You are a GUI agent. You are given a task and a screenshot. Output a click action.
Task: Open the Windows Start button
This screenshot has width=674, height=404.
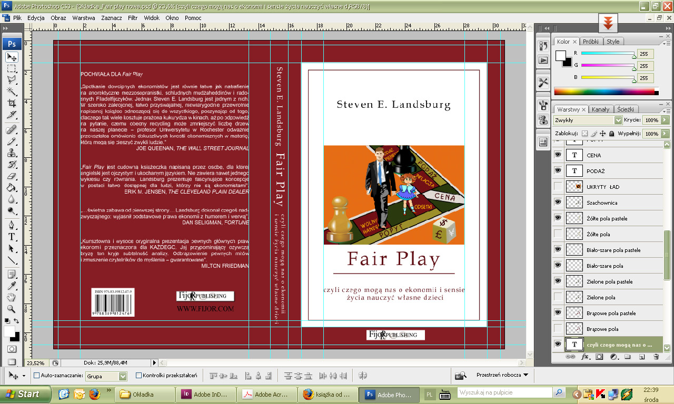coord(26,393)
